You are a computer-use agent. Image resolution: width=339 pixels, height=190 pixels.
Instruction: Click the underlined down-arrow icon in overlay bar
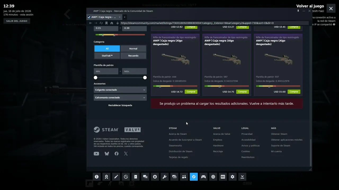point(242,177)
